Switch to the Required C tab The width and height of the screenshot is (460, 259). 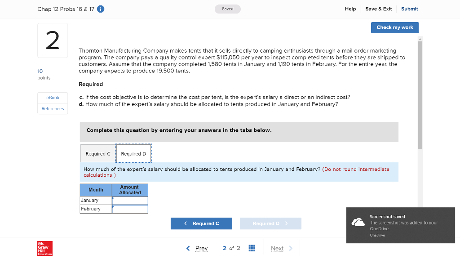click(x=97, y=153)
